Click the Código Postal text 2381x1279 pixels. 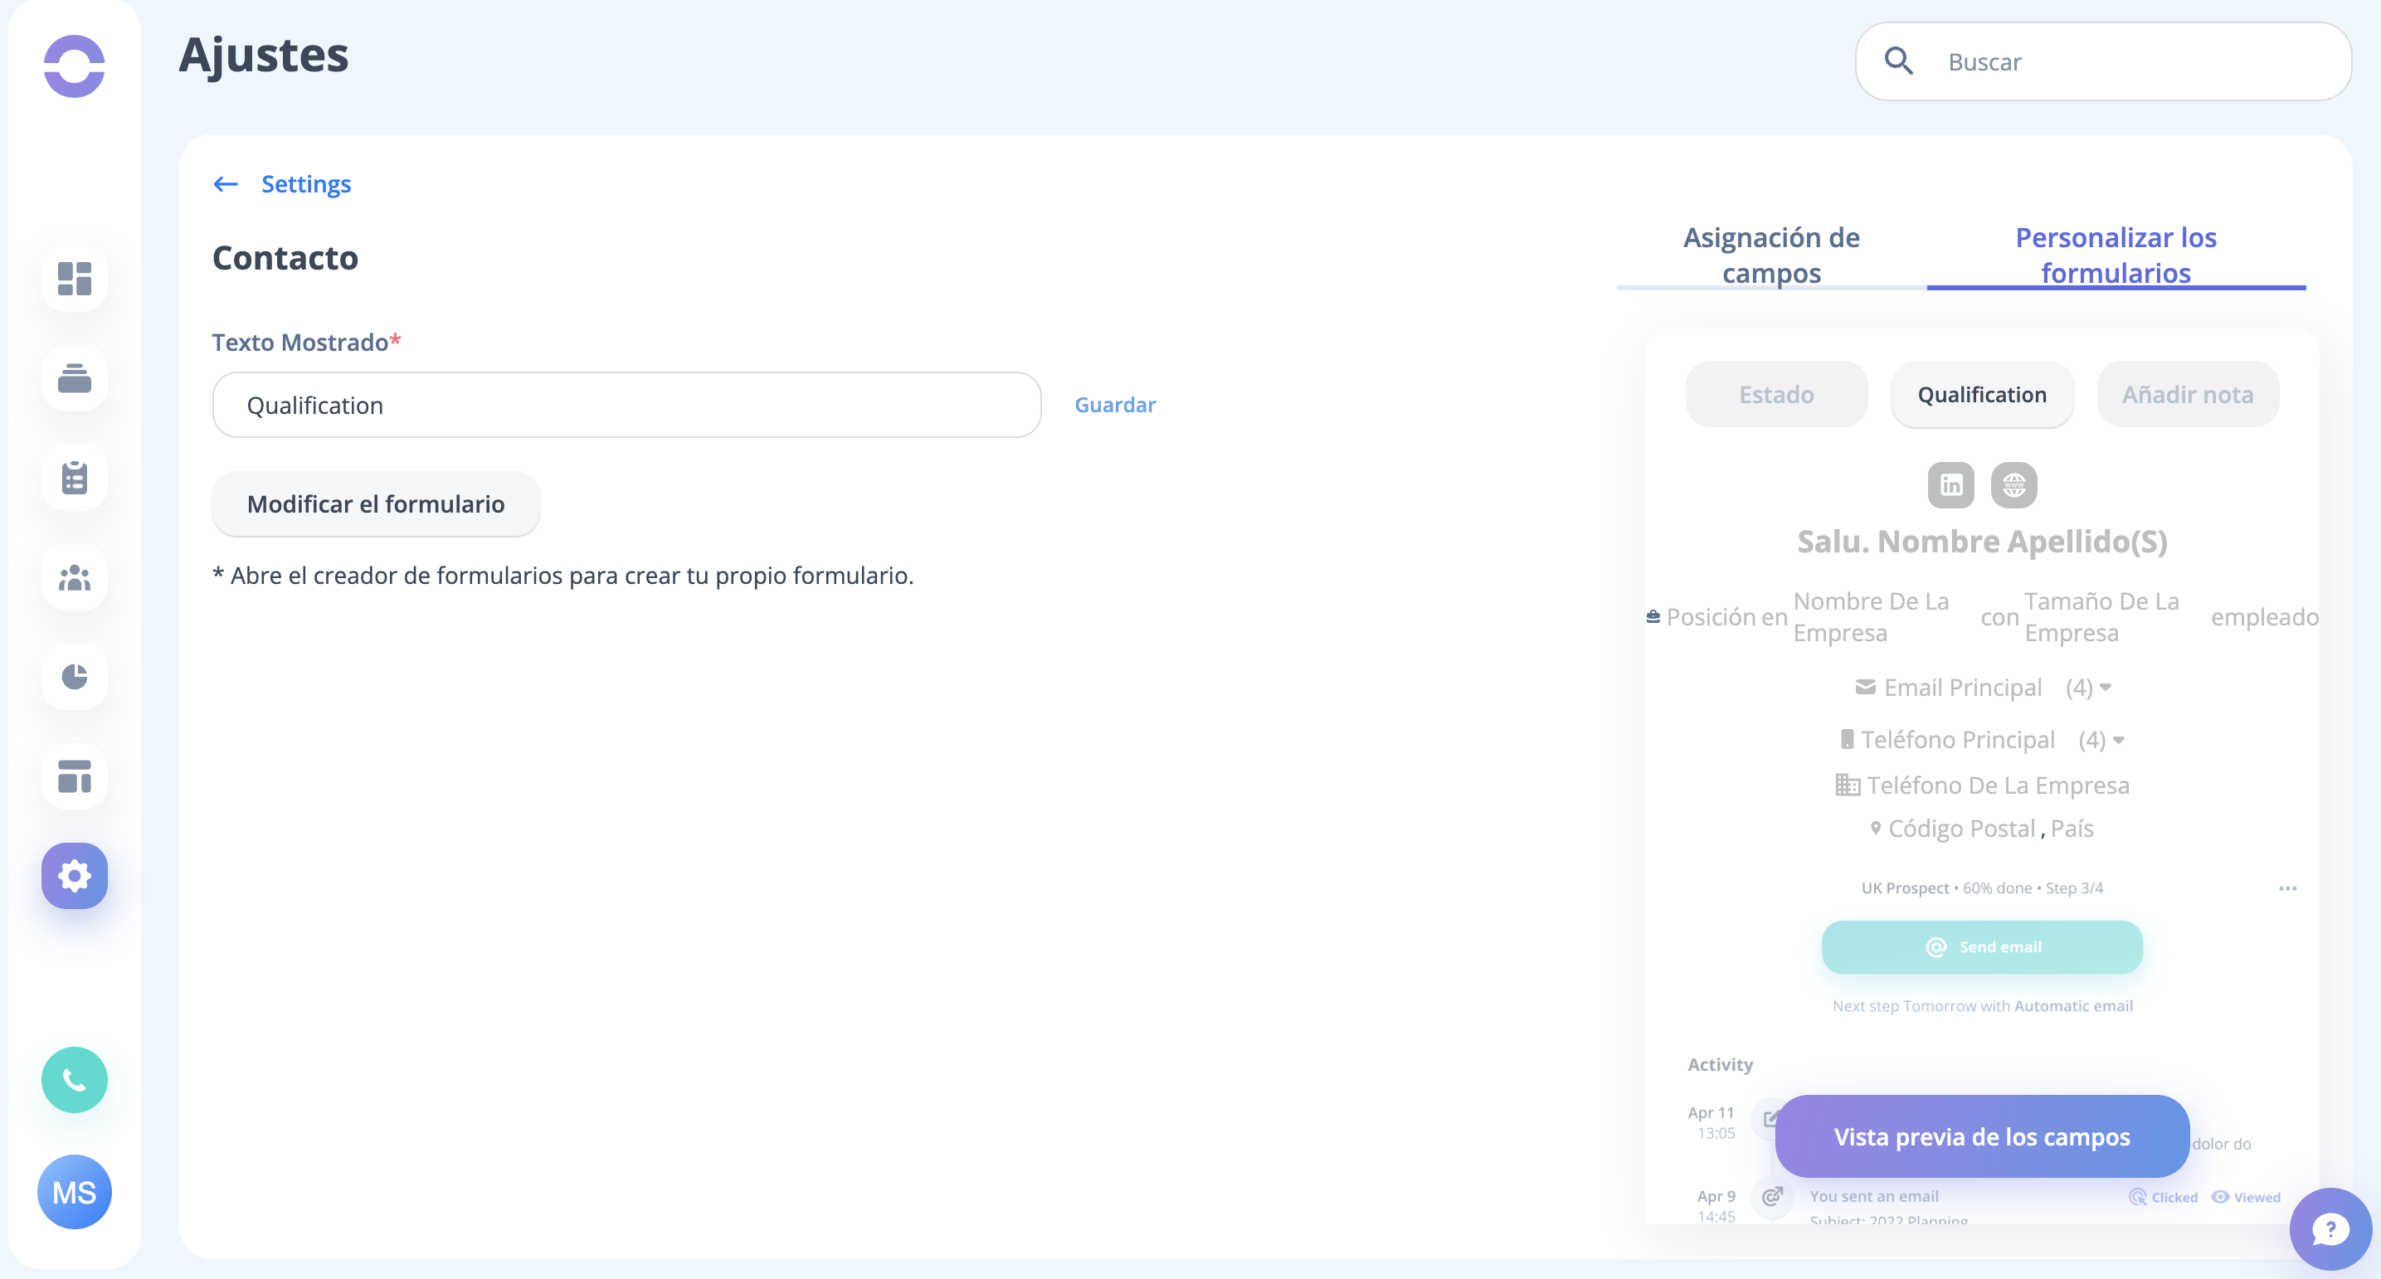click(1961, 828)
